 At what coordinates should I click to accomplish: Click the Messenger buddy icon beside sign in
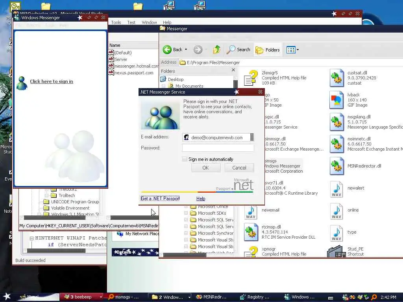(22, 83)
